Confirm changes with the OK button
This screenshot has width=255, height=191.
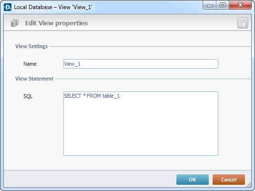[x=193, y=180]
